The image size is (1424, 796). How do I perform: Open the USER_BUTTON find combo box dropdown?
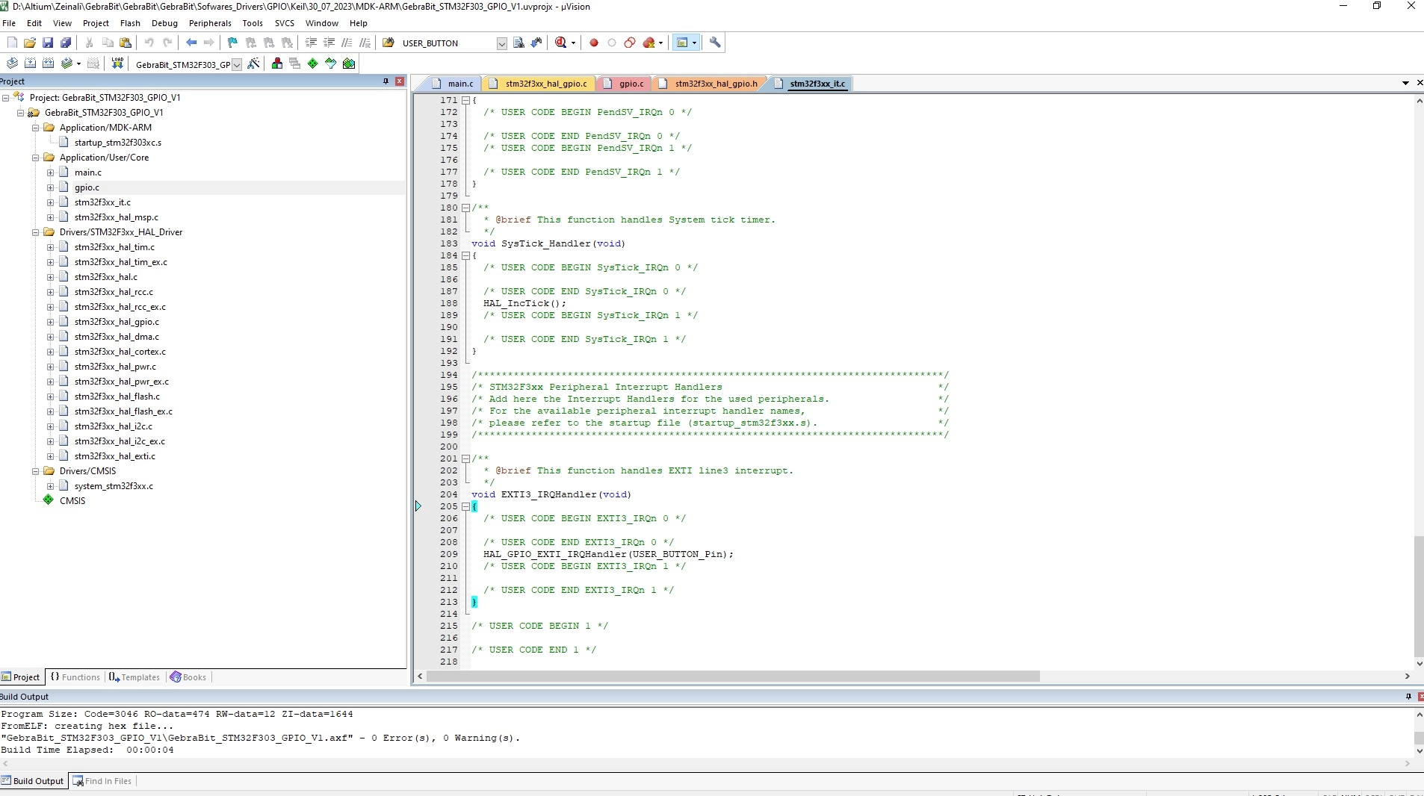pyautogui.click(x=502, y=43)
